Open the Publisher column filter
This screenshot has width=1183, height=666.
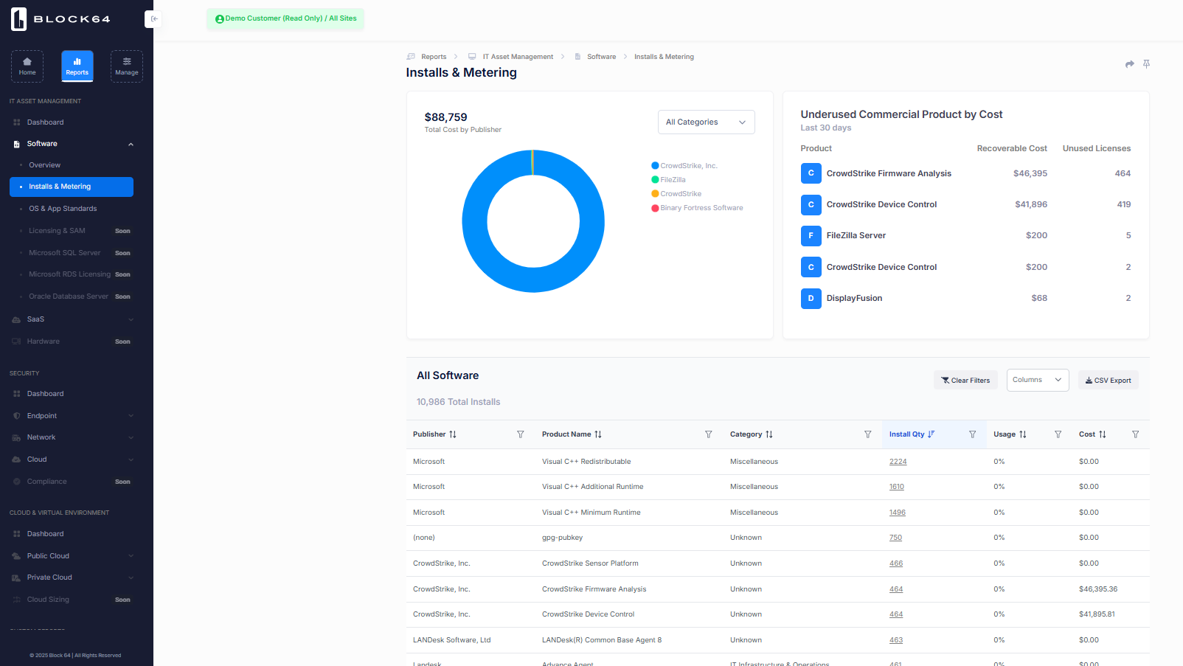coord(521,434)
